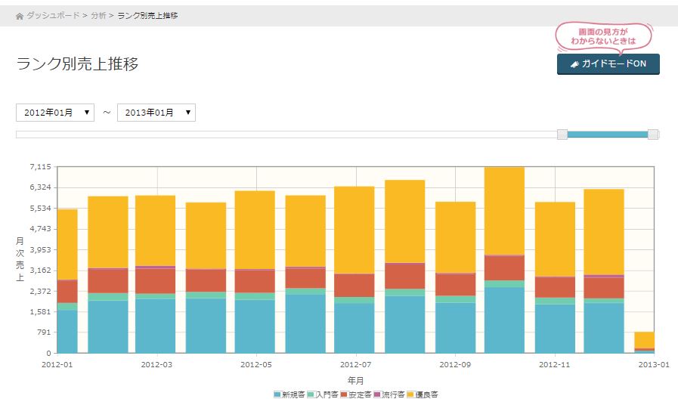The width and height of the screenshot is (678, 402).
Task: Go to ダッシュボード breadcrumb link
Action: point(53,16)
